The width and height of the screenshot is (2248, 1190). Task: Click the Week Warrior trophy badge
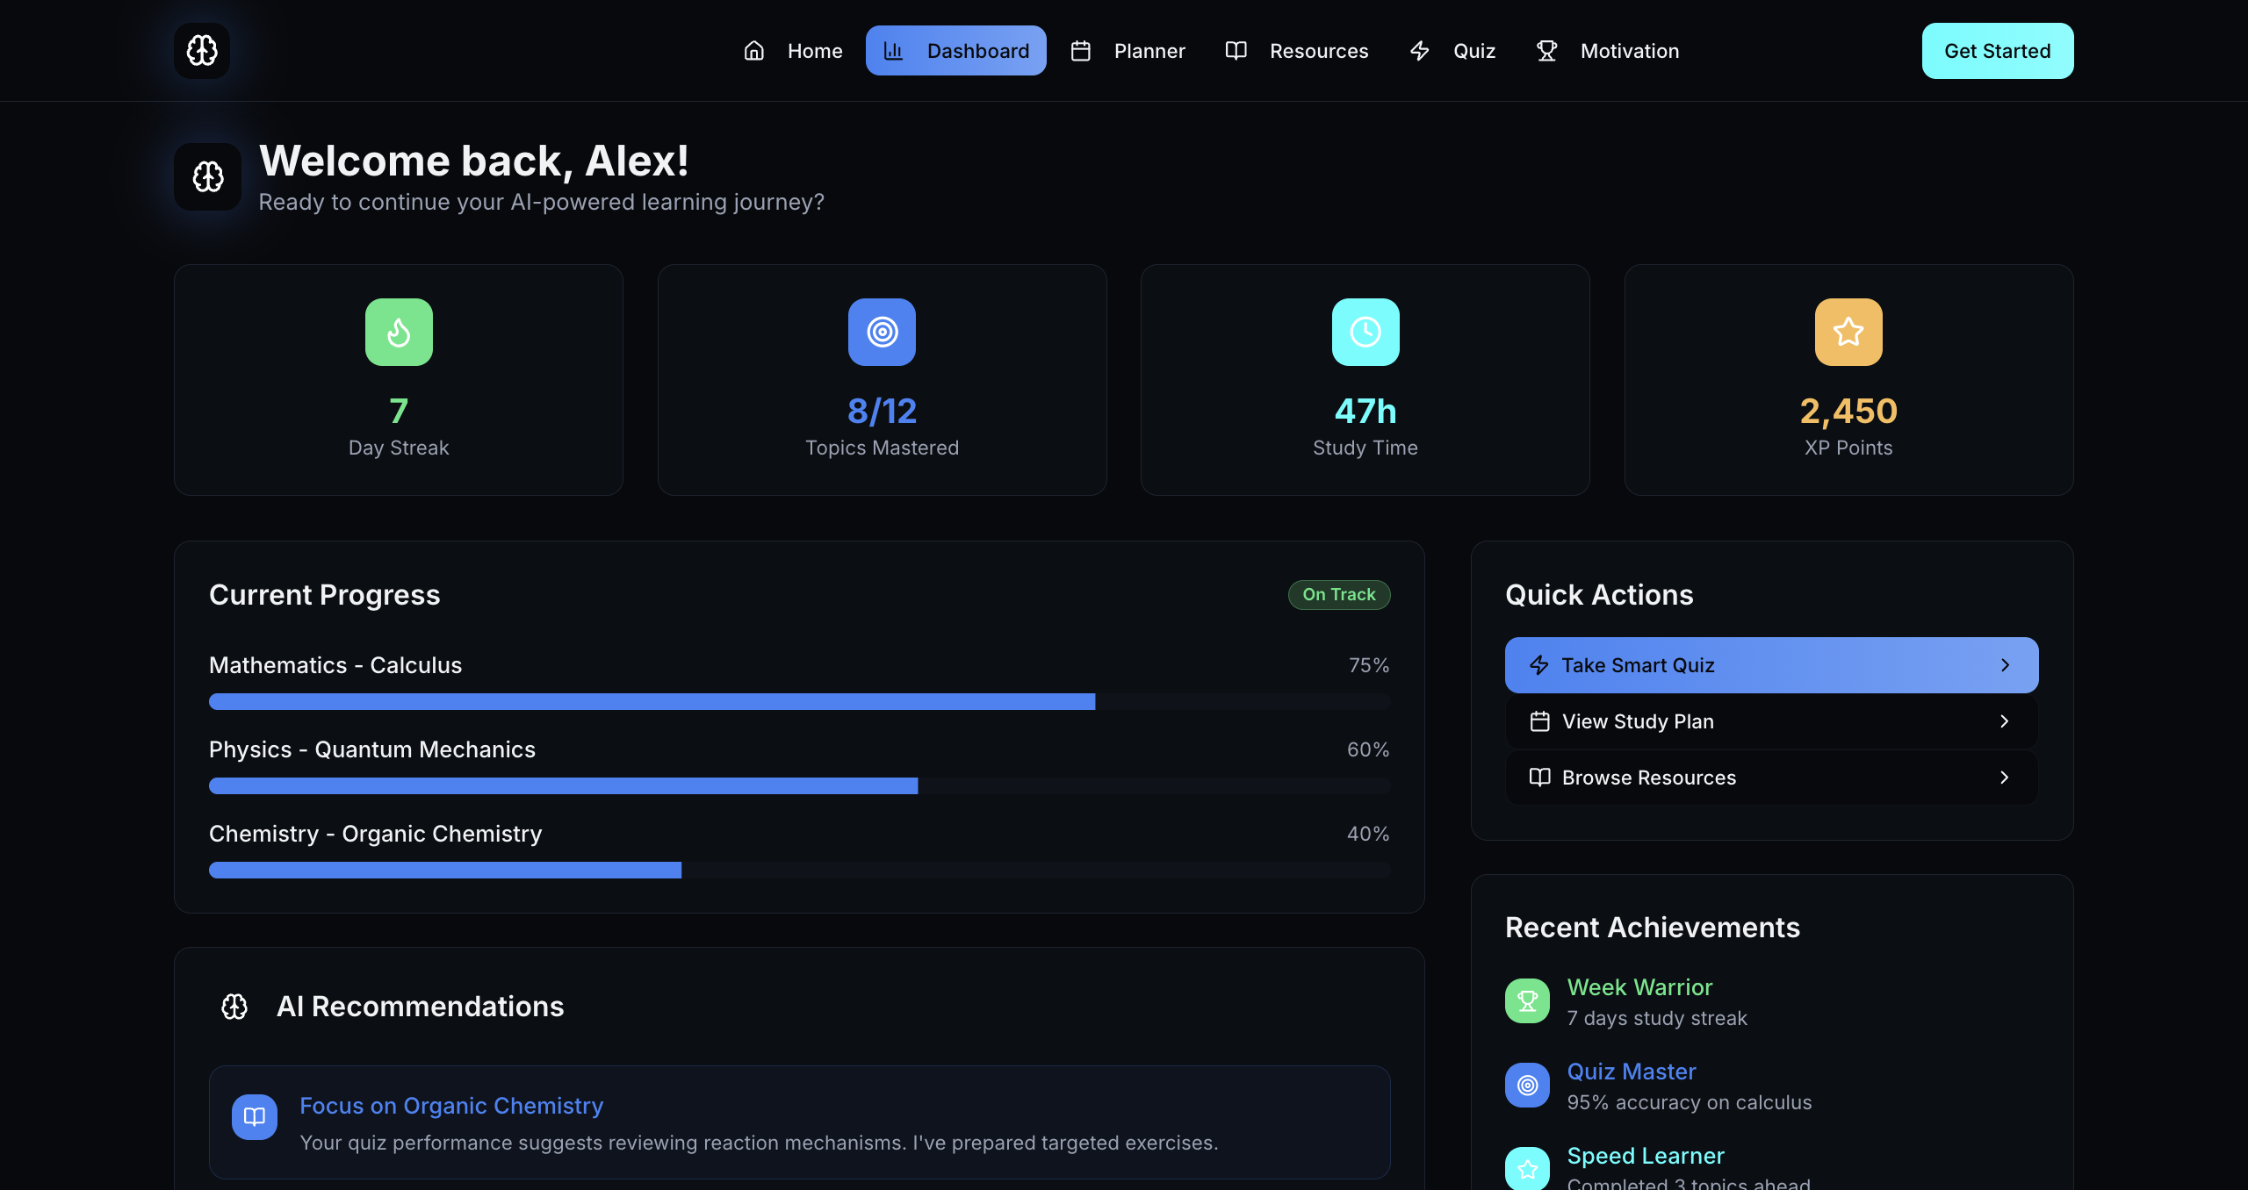click(x=1527, y=1000)
